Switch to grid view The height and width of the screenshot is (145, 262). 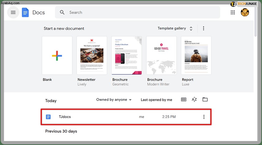click(183, 100)
